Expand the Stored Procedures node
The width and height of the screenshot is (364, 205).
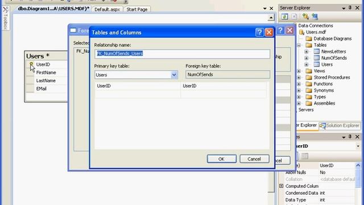(x=299, y=77)
